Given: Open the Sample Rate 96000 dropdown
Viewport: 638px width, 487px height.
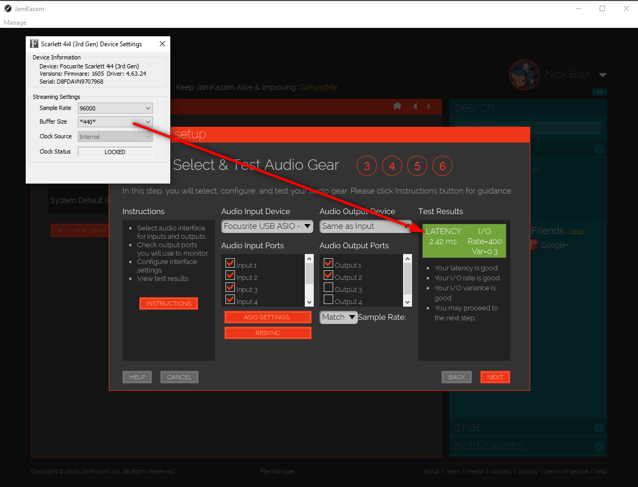Looking at the screenshot, I should [x=115, y=108].
